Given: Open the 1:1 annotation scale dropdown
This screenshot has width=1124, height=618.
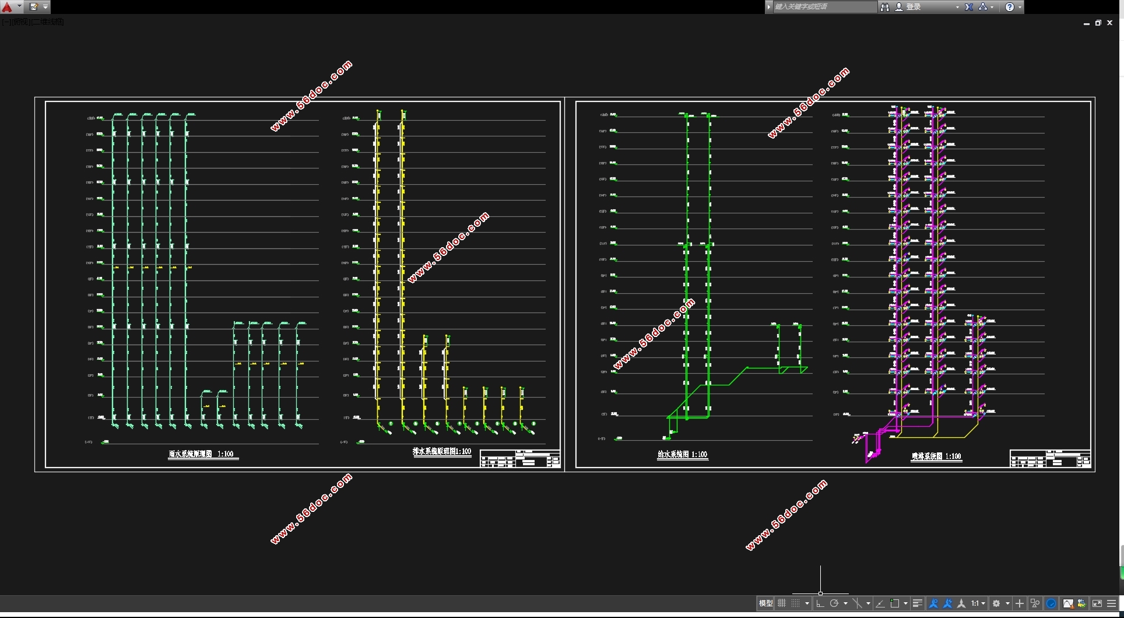Looking at the screenshot, I should [x=978, y=603].
